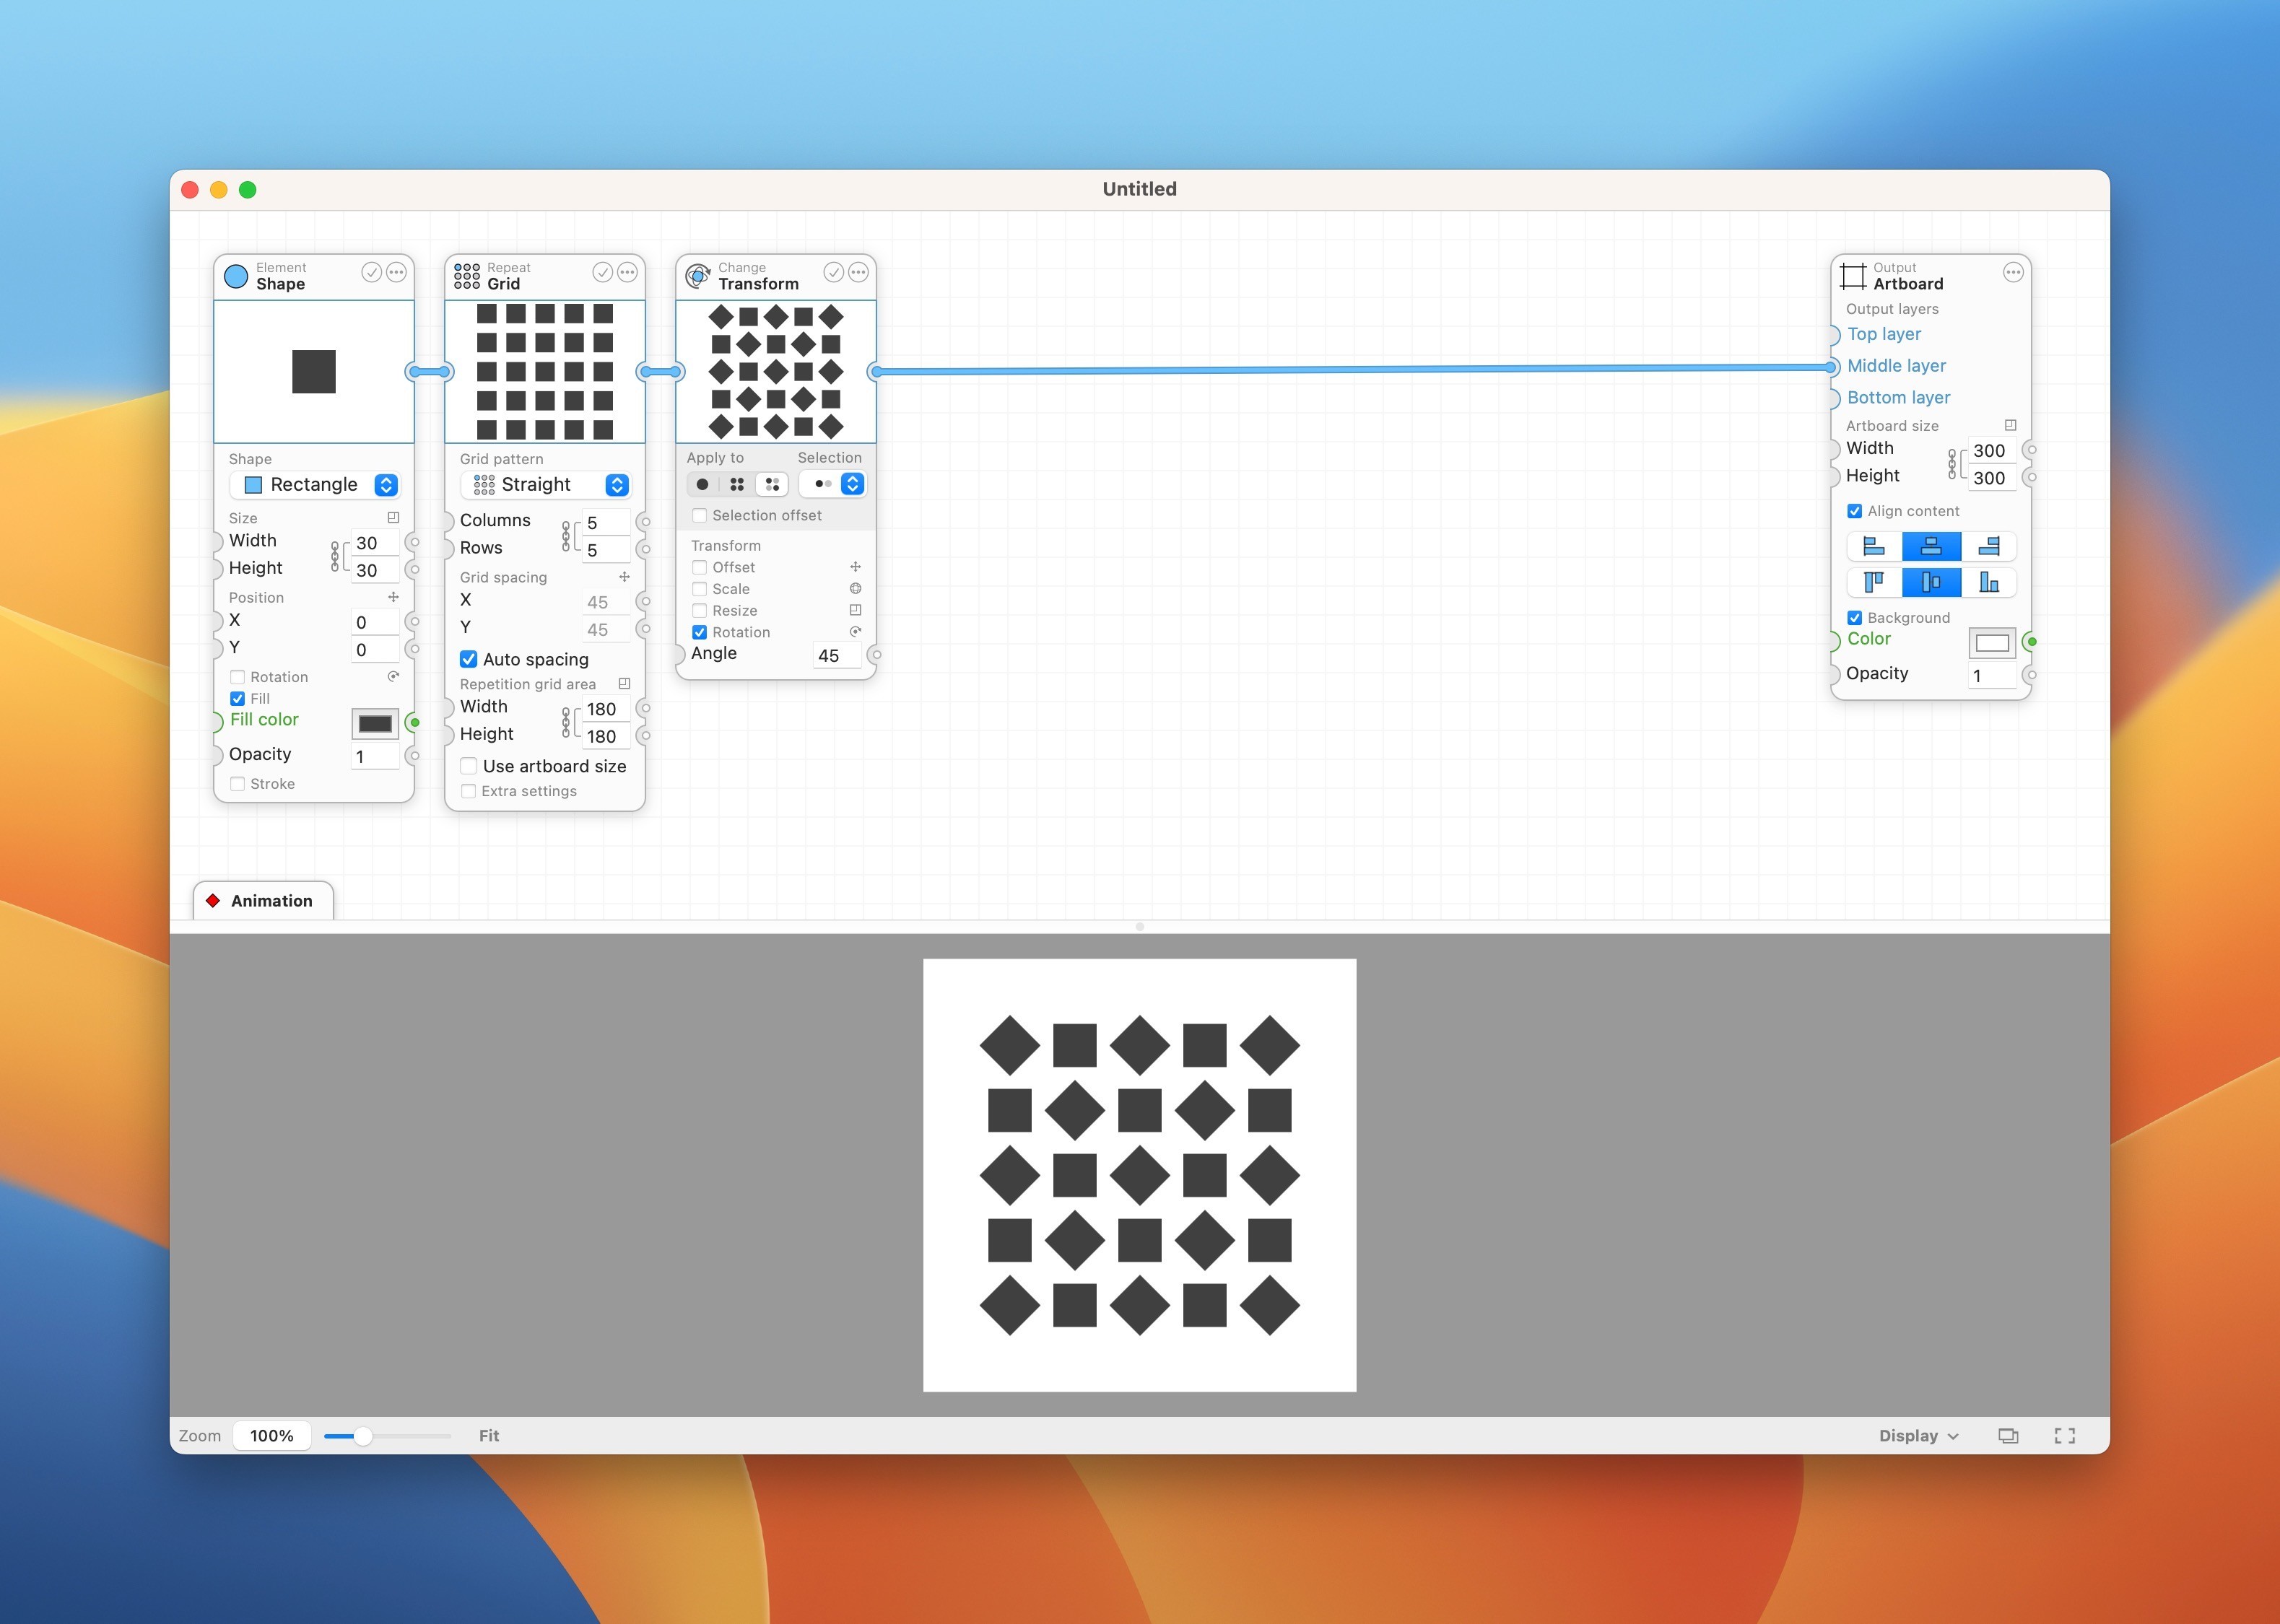The image size is (2280, 1624).
Task: Uncheck the Rotation checkbox in Transform
Action: coord(700,632)
